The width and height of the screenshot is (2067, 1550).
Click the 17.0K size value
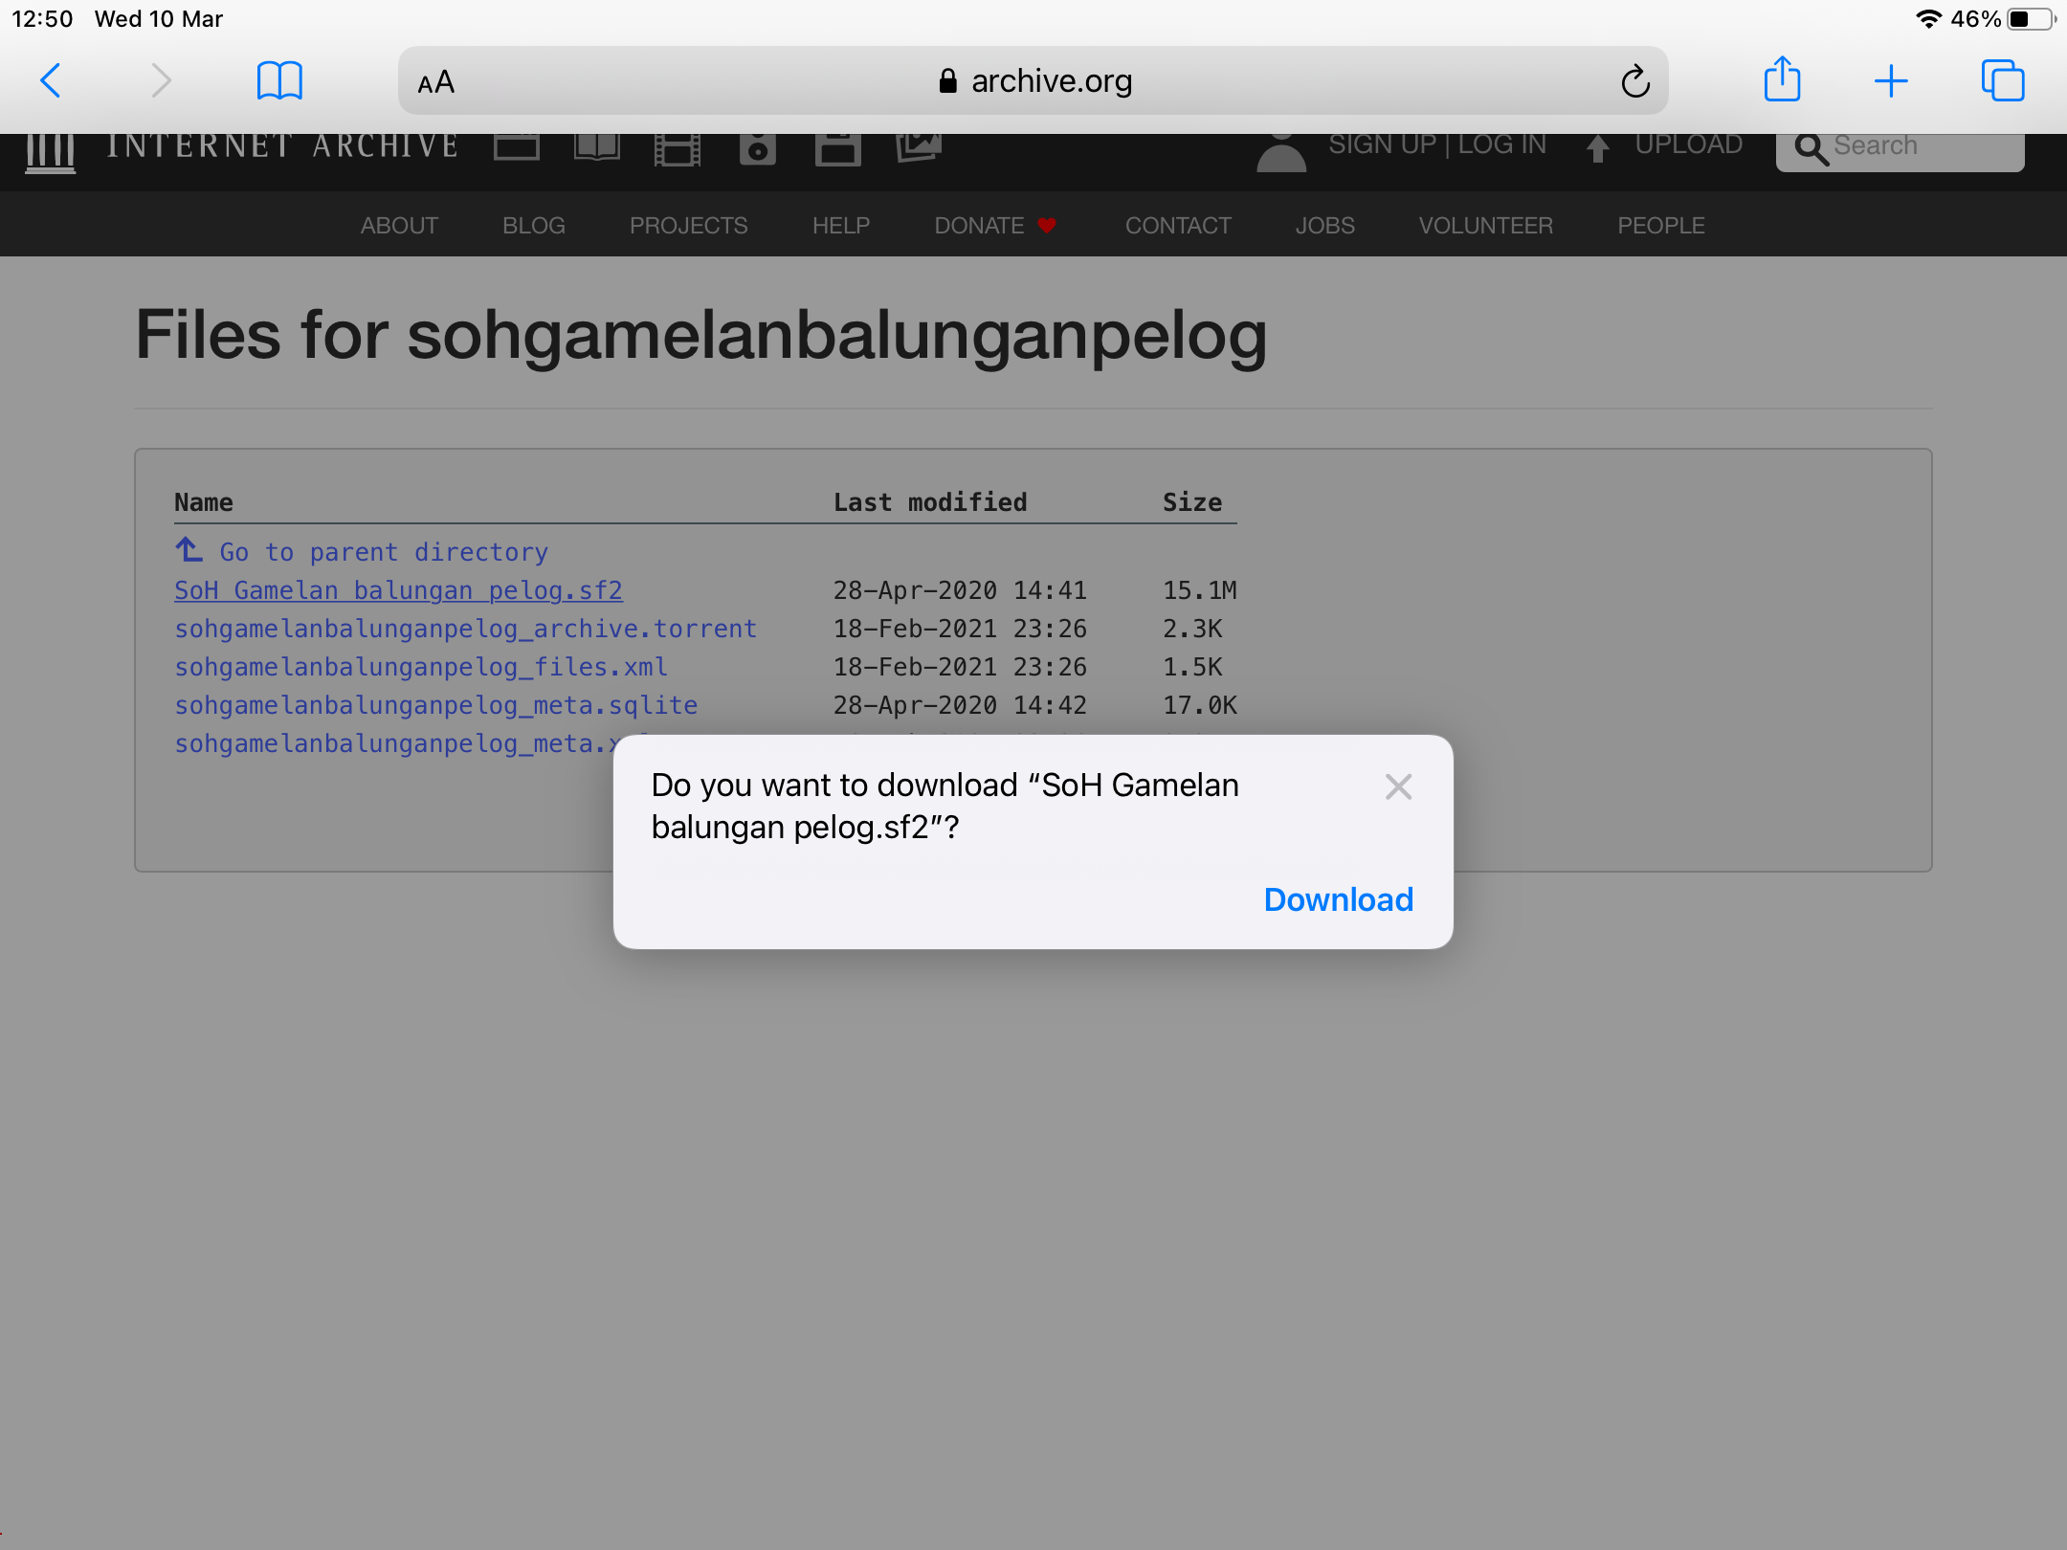coord(1200,705)
